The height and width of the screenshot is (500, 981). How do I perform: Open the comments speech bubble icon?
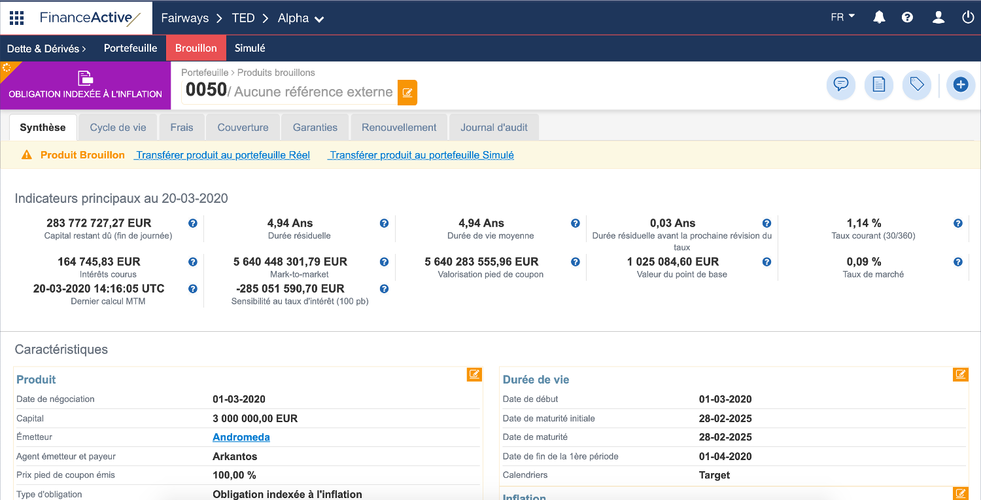(x=841, y=85)
